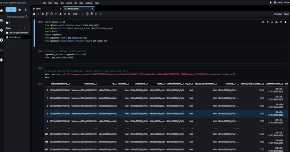Duplicate the cell with the cell toolbar icon
The width and height of the screenshot is (290, 152).
click(x=263, y=22)
